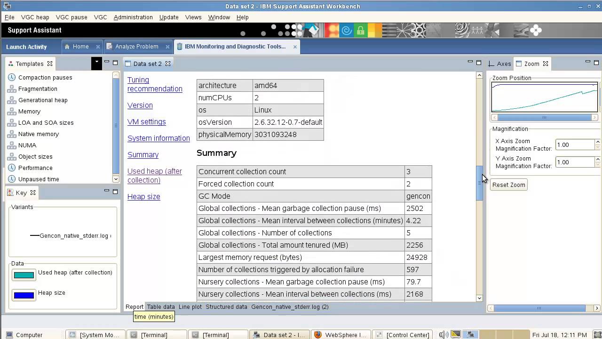
Task: Click the Templates list scrollbar down arrow
Action: click(116, 179)
